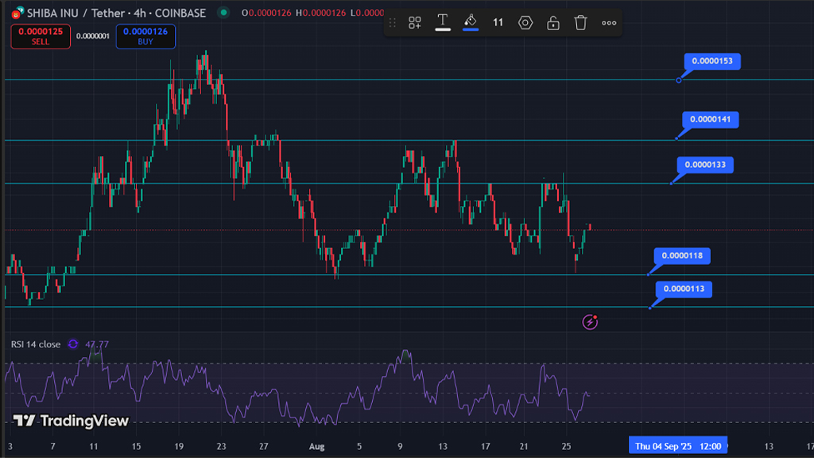Click the RSI 14 close indicator label
The width and height of the screenshot is (814, 458).
click(x=36, y=344)
